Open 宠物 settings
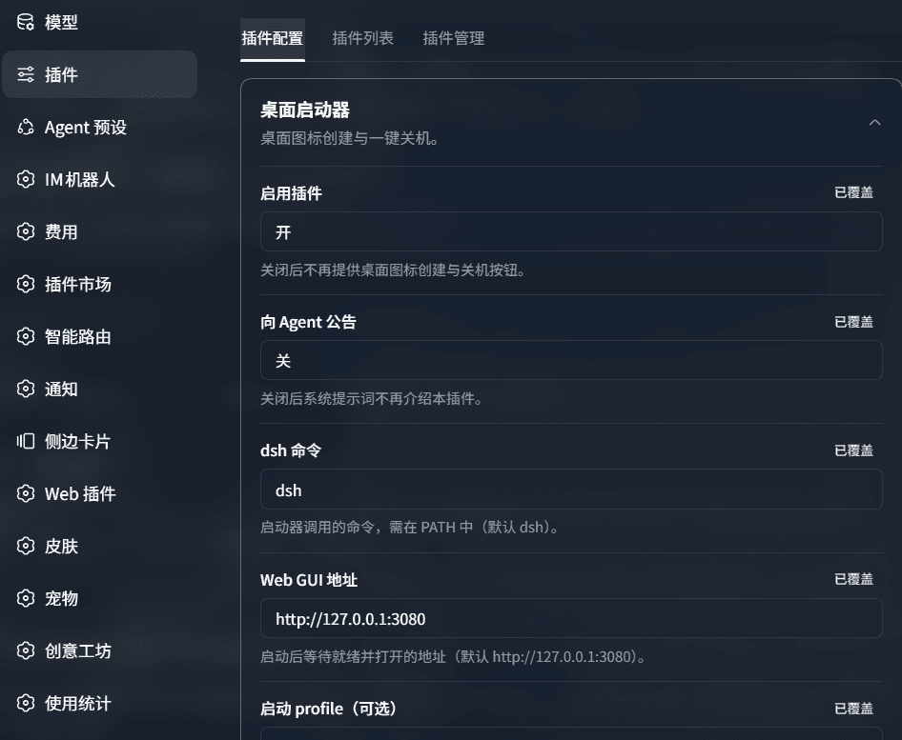Viewport: 902px width, 740px height. (99, 598)
